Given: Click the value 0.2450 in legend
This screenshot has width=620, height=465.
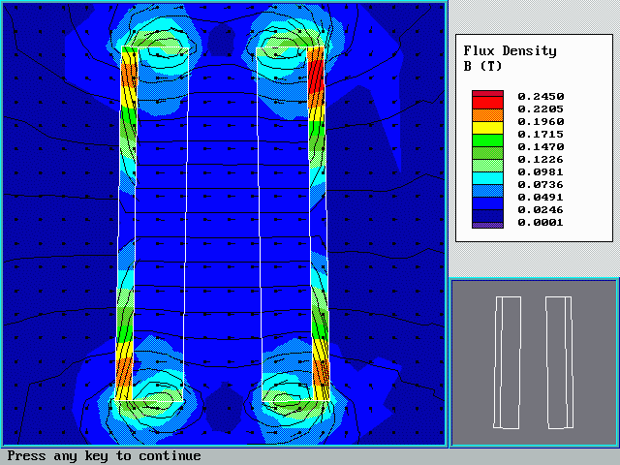Looking at the screenshot, I should pos(541,97).
